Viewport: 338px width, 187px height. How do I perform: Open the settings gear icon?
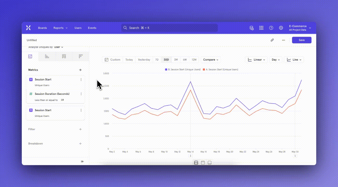tap(281, 28)
